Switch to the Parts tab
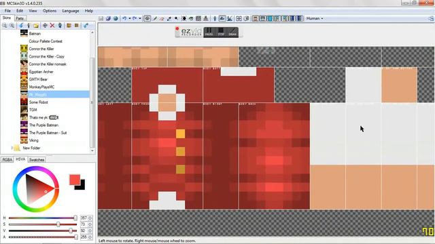 click(20, 18)
